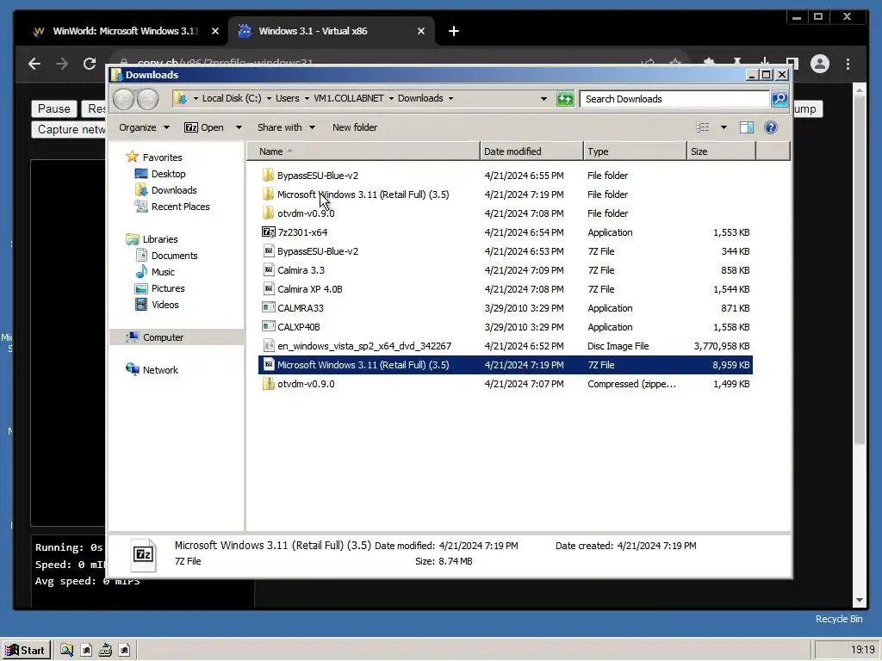
Task: Reload the browser page
Action: (90, 64)
